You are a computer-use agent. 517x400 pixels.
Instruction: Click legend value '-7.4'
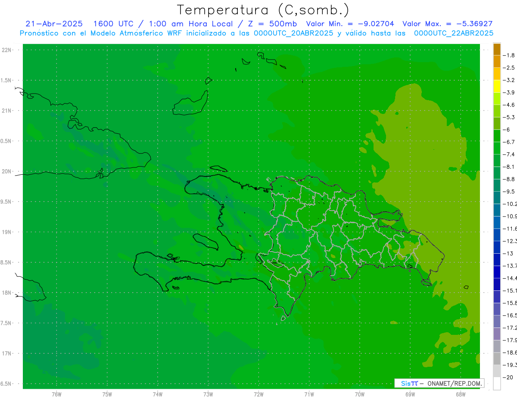pyautogui.click(x=509, y=154)
